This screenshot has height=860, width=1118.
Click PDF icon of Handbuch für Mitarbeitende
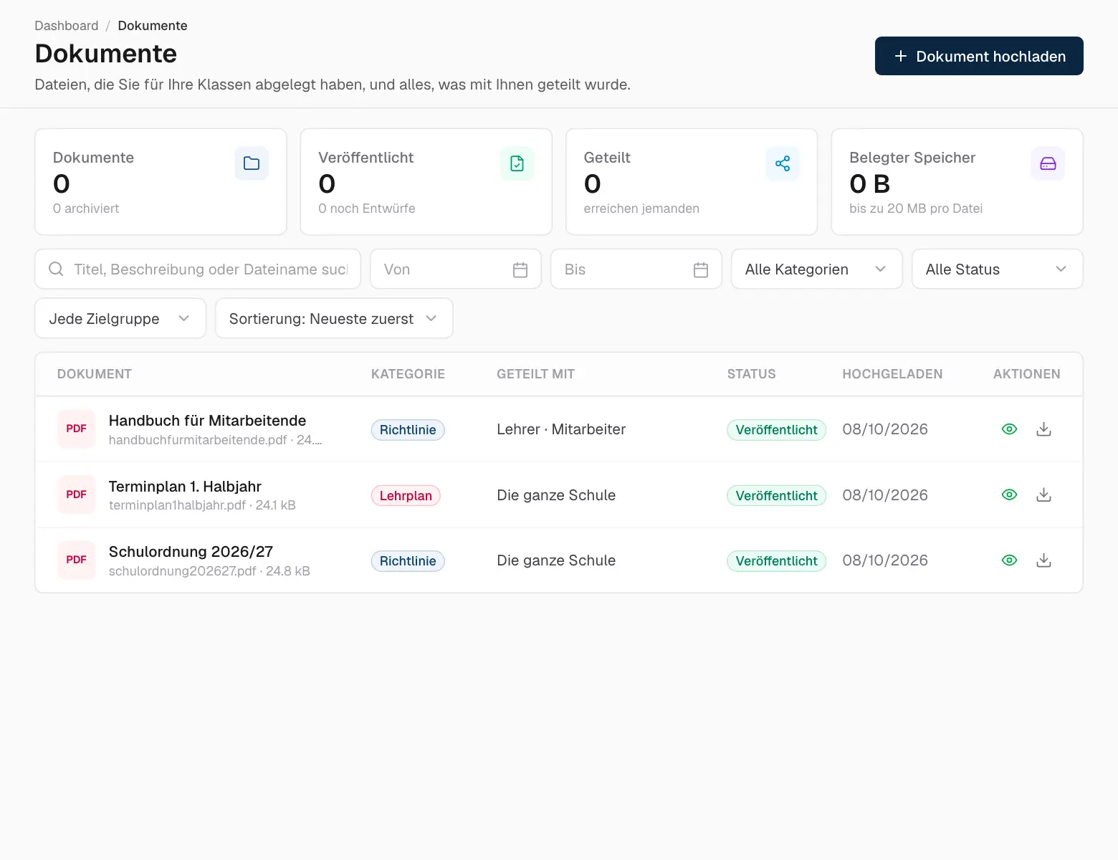[76, 429]
